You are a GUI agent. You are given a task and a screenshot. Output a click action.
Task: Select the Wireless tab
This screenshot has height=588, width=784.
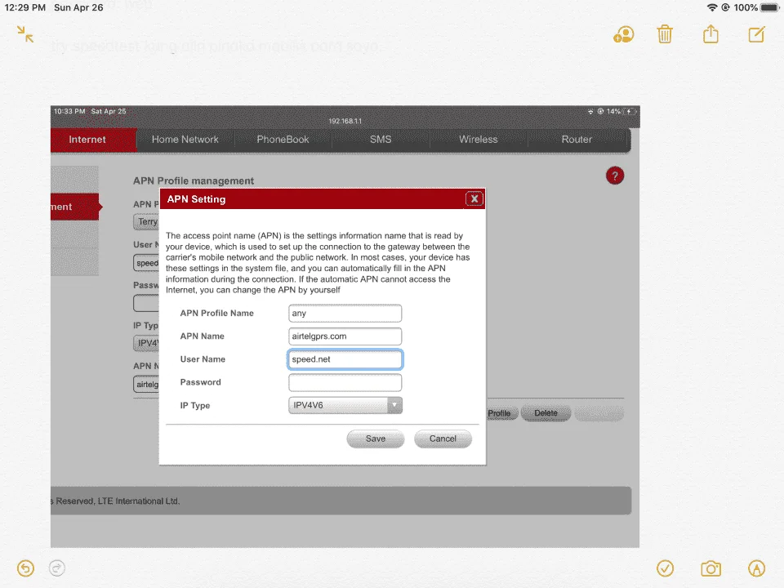coord(479,140)
